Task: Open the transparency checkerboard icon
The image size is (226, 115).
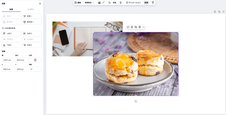Action: coord(121,3)
